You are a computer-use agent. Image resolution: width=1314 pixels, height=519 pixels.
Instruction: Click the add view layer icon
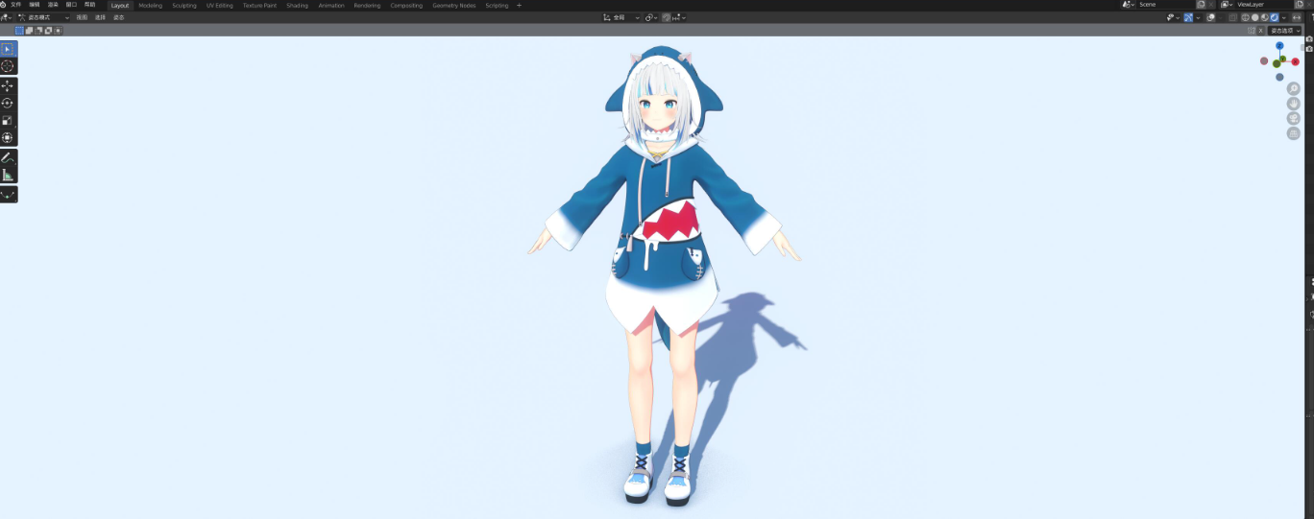point(1299,5)
